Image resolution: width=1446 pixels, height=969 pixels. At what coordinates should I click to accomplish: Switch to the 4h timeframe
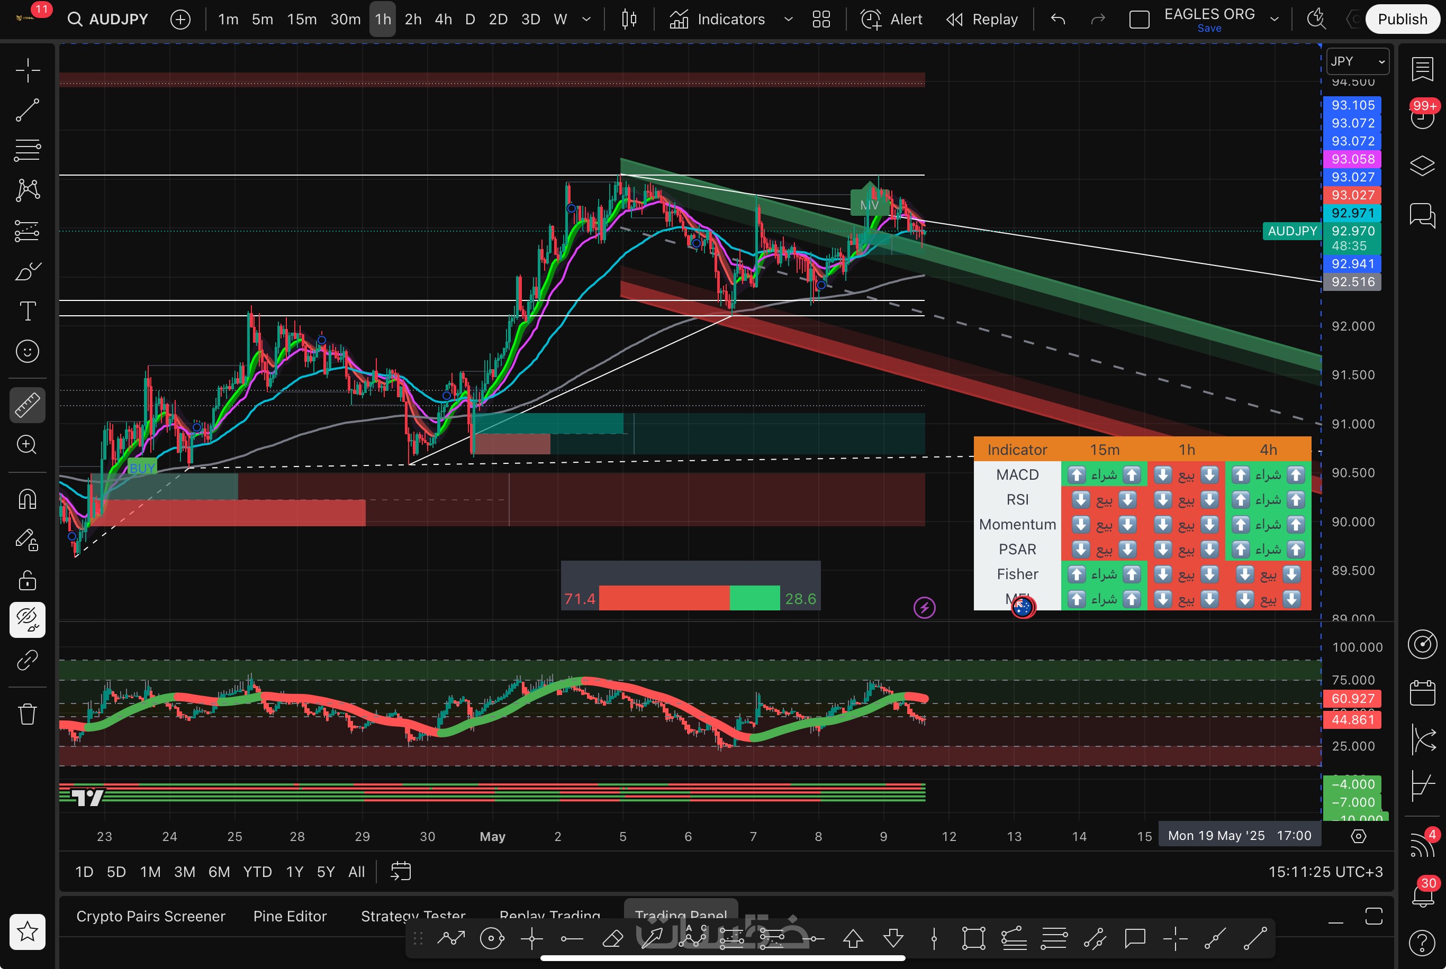coord(442,19)
